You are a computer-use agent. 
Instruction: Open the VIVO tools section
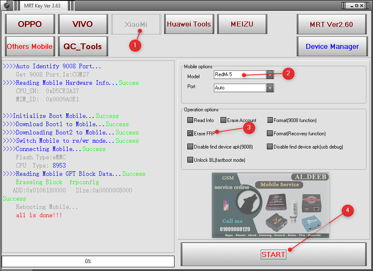(83, 24)
